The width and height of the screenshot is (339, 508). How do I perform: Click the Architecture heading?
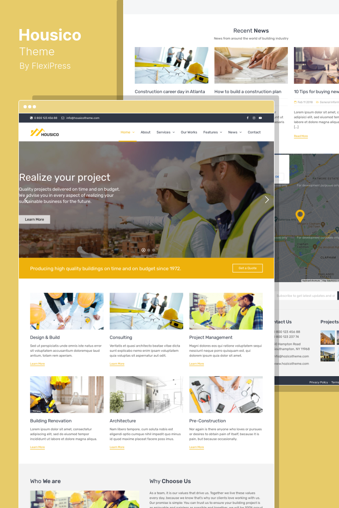(123, 420)
